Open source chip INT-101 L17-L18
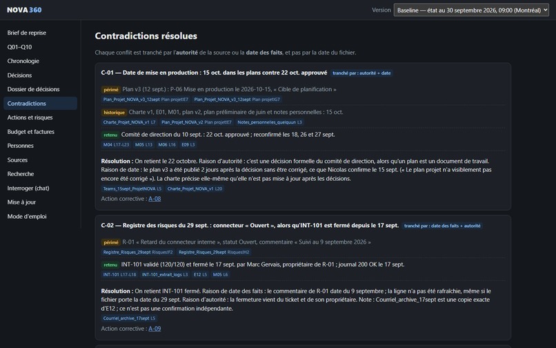 [119, 275]
